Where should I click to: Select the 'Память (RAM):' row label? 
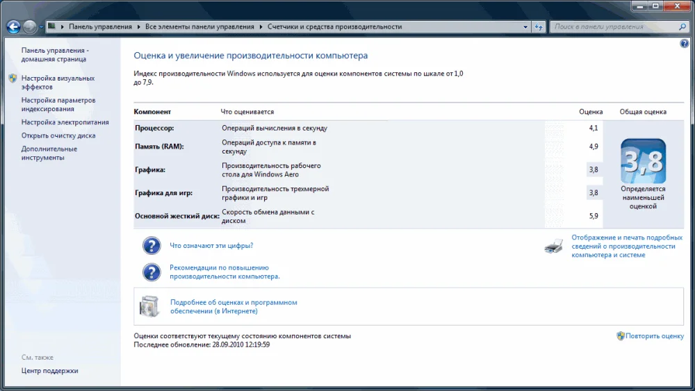(159, 147)
